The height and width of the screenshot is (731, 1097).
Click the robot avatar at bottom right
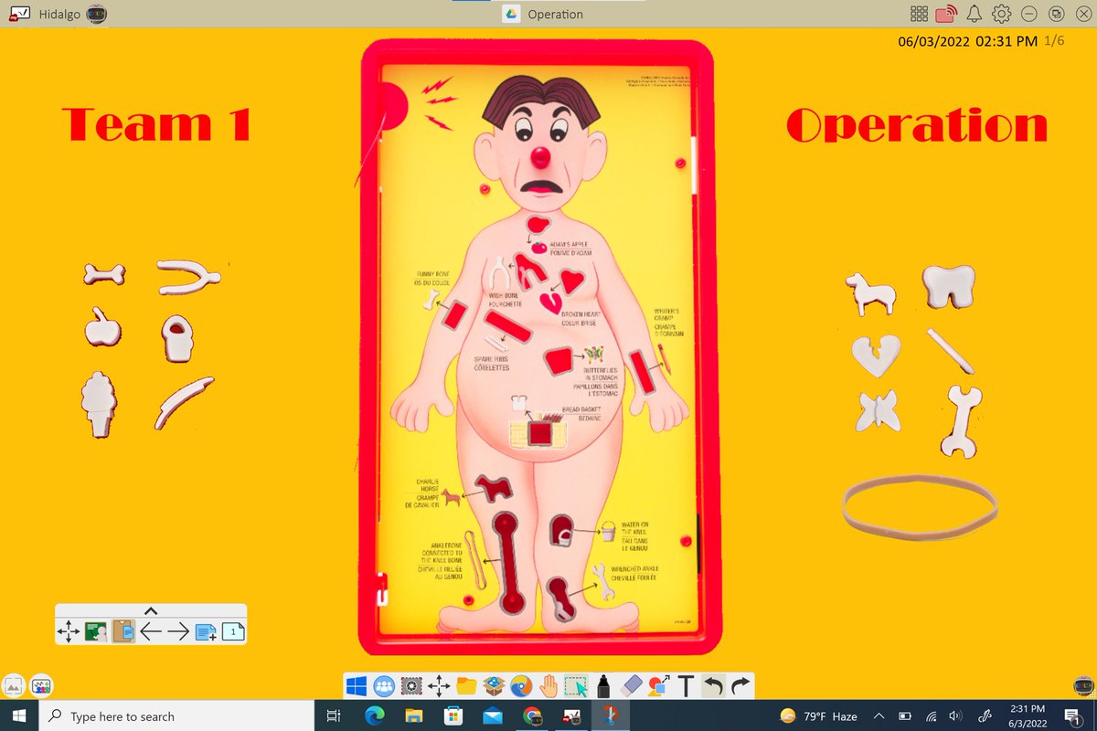click(1082, 686)
